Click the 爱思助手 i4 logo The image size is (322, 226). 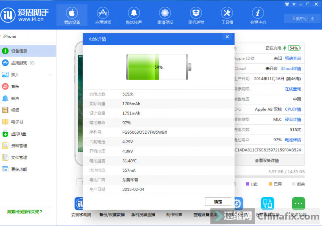click(25, 15)
